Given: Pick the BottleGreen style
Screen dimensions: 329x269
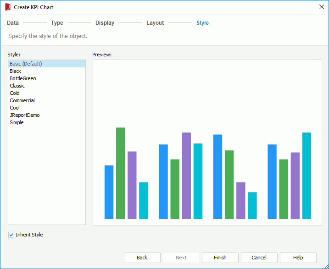Looking at the screenshot, I should (x=47, y=78).
